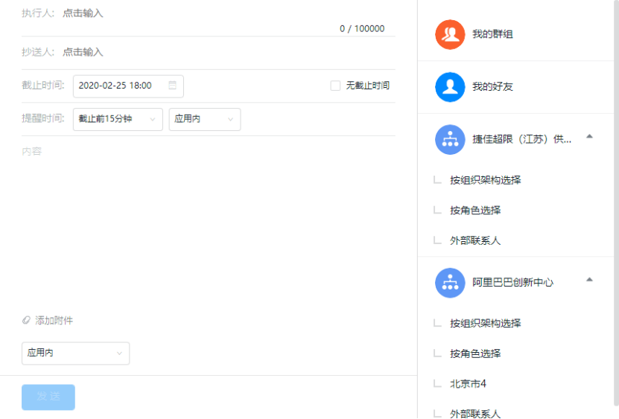This screenshot has height=419, width=619.
Task: Select 按组织架构选择 under 阿里巴巴创新中心
Action: 485,324
